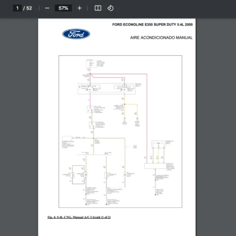Click the blue Ford oval logo
The width and height of the screenshot is (236, 236).
pyautogui.click(x=76, y=34)
